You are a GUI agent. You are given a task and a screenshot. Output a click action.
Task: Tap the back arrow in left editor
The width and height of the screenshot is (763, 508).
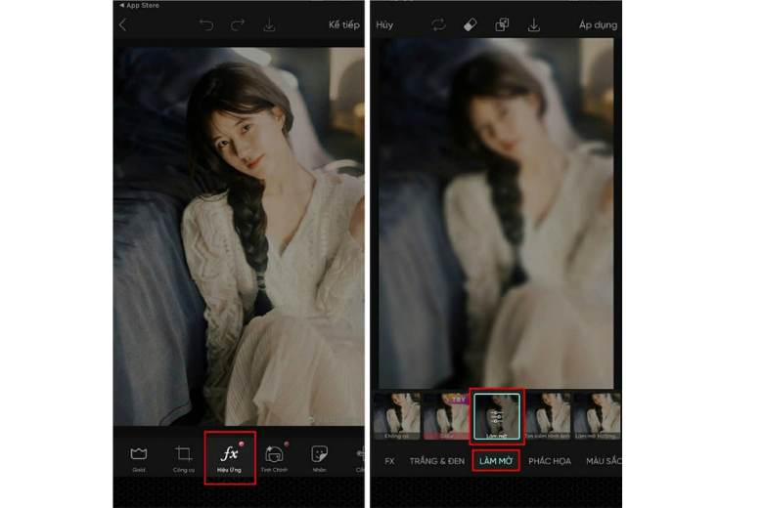click(x=122, y=24)
